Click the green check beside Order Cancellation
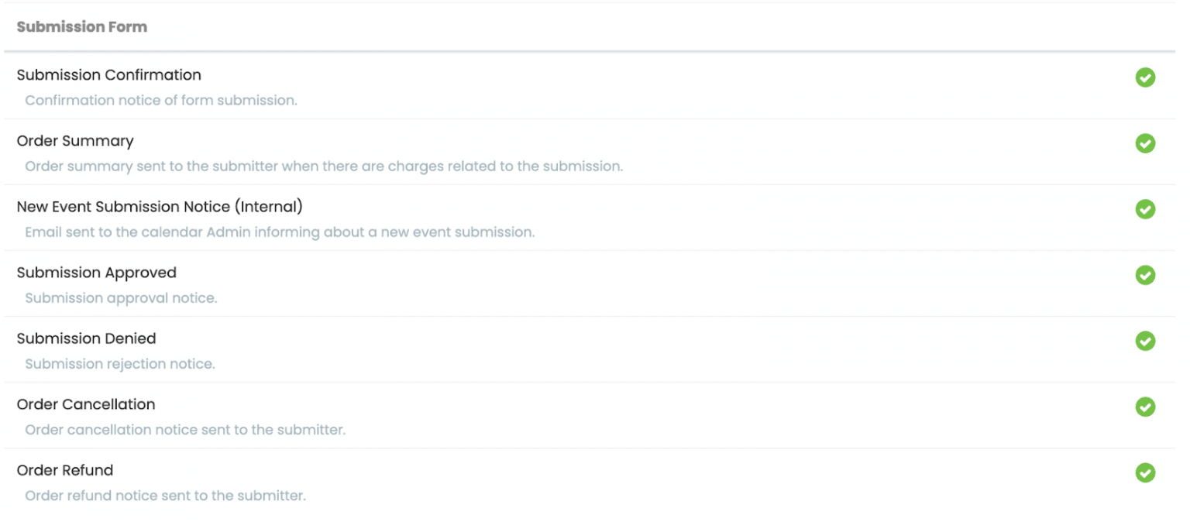1190x522 pixels. pyautogui.click(x=1145, y=407)
